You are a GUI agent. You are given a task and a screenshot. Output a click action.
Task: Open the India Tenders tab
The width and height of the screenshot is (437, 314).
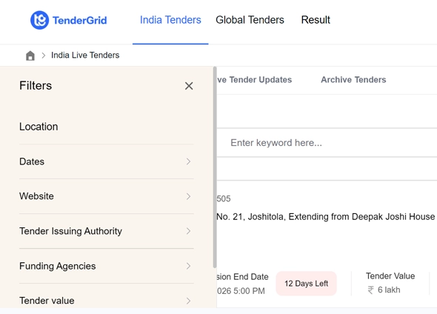click(x=170, y=20)
